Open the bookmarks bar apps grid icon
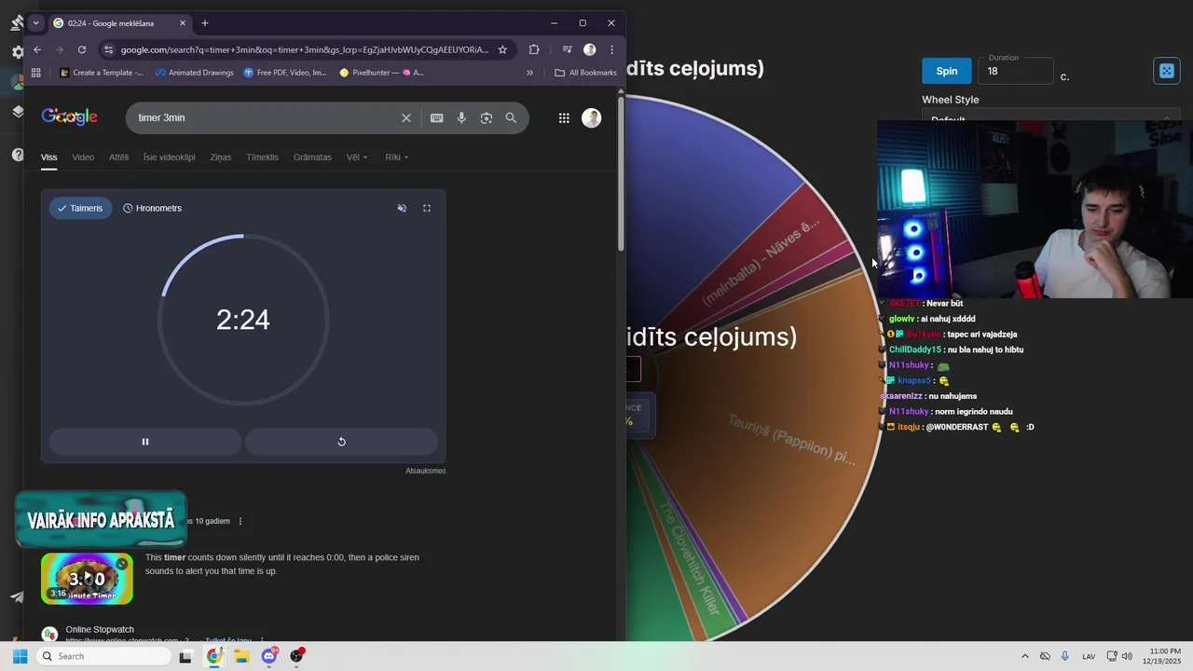1193x671 pixels. click(36, 72)
